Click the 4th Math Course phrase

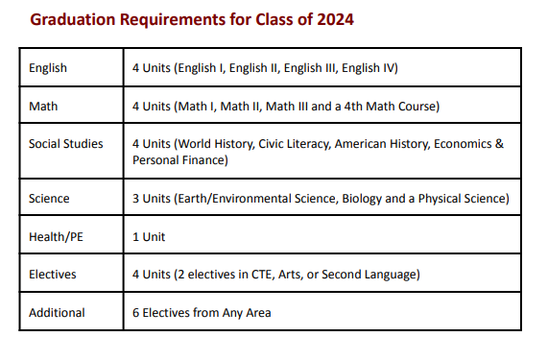(390, 107)
